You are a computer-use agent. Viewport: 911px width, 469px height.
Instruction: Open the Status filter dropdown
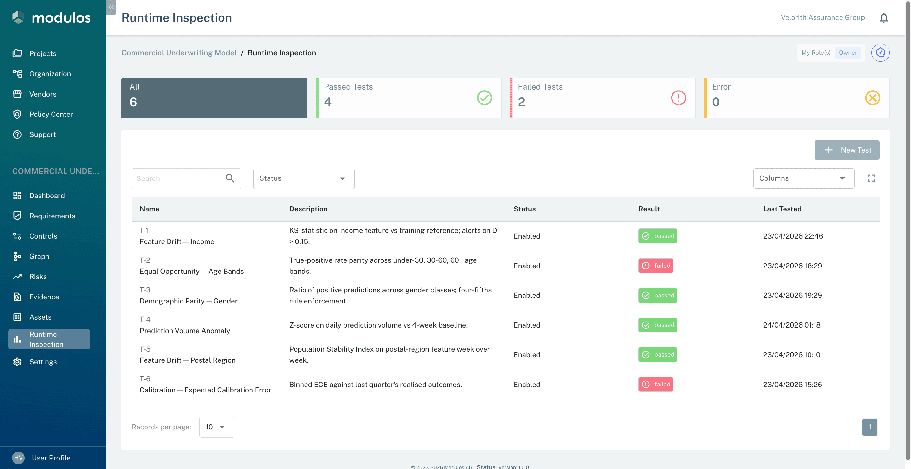click(x=304, y=178)
